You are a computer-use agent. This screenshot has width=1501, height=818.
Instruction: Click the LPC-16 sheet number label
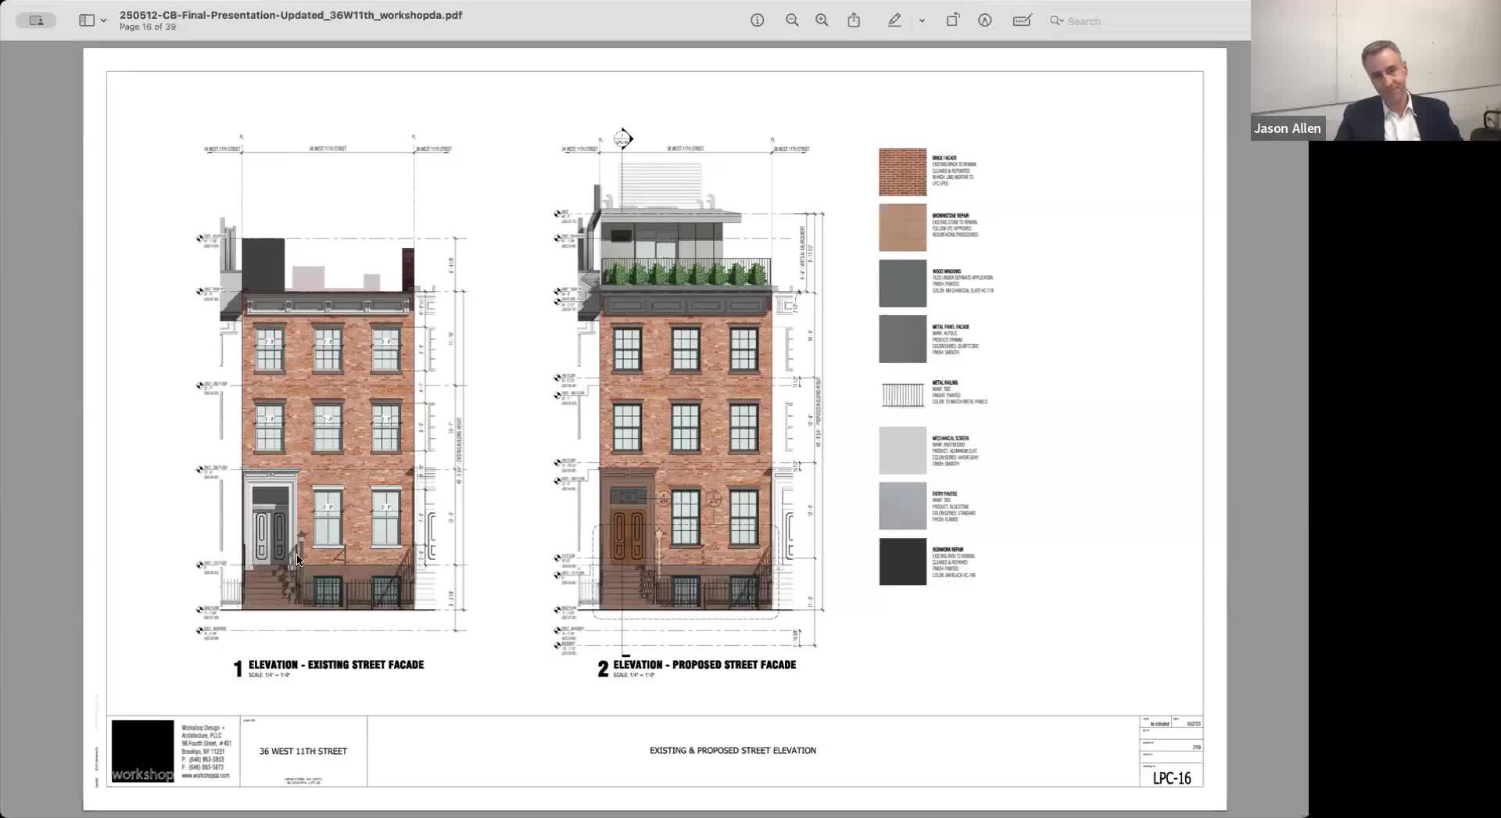pyautogui.click(x=1171, y=778)
